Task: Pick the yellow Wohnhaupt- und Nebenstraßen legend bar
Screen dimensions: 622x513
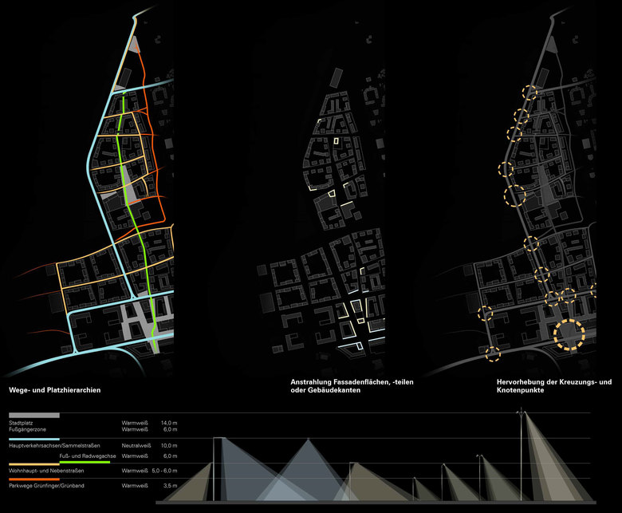Action: (33, 463)
